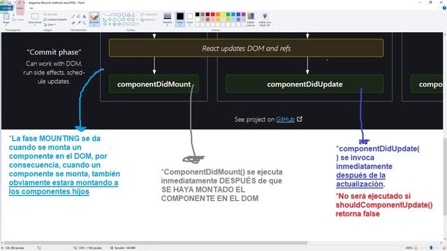Open the Archivo file menu
Image resolution: width=447 pixels, height=251 pixels.
tap(6, 8)
